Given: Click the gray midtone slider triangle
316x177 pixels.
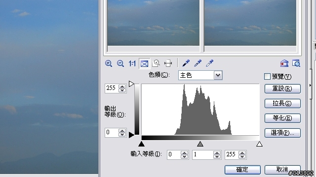Looking at the screenshot, I should (200, 144).
